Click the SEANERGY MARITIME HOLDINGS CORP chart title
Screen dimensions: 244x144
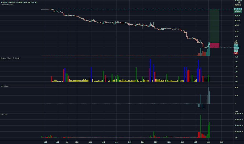point(19,2)
